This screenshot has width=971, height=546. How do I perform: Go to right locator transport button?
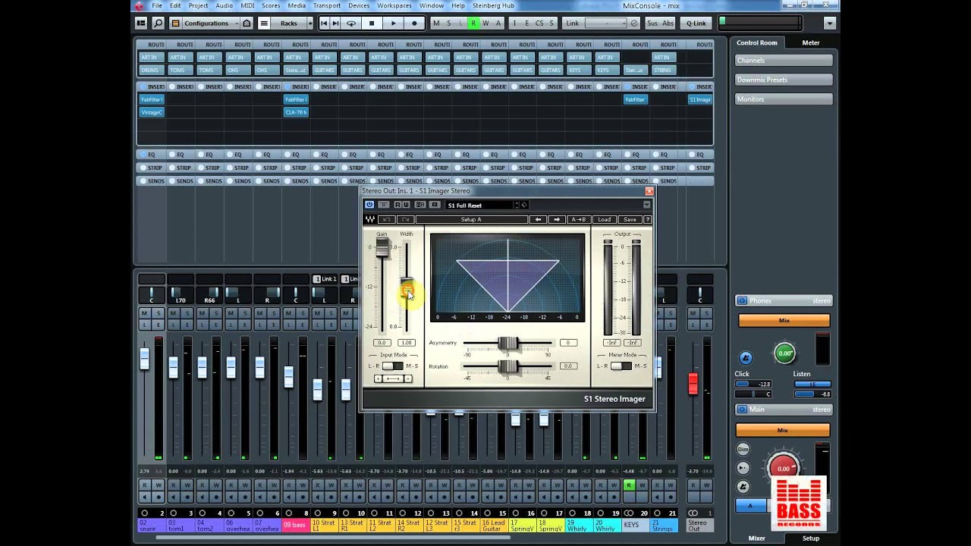point(336,24)
